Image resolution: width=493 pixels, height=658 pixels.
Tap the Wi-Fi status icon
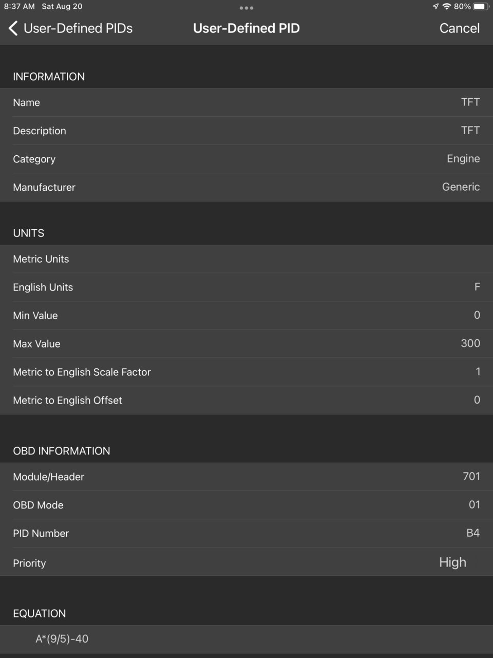coord(447,6)
